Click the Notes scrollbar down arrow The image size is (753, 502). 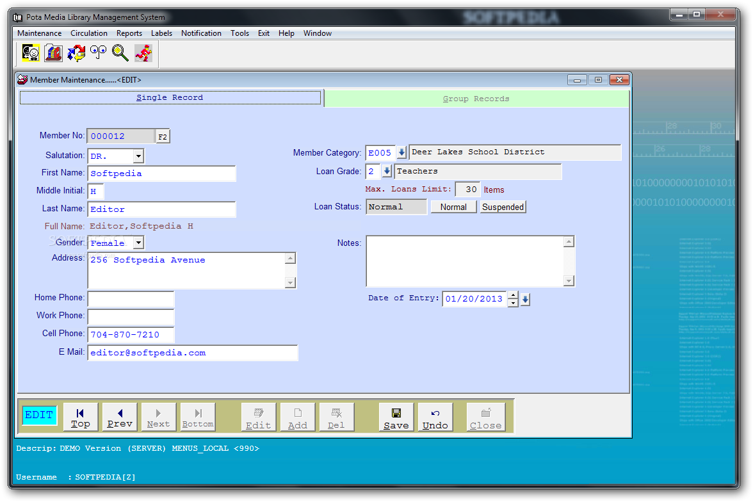click(x=569, y=280)
